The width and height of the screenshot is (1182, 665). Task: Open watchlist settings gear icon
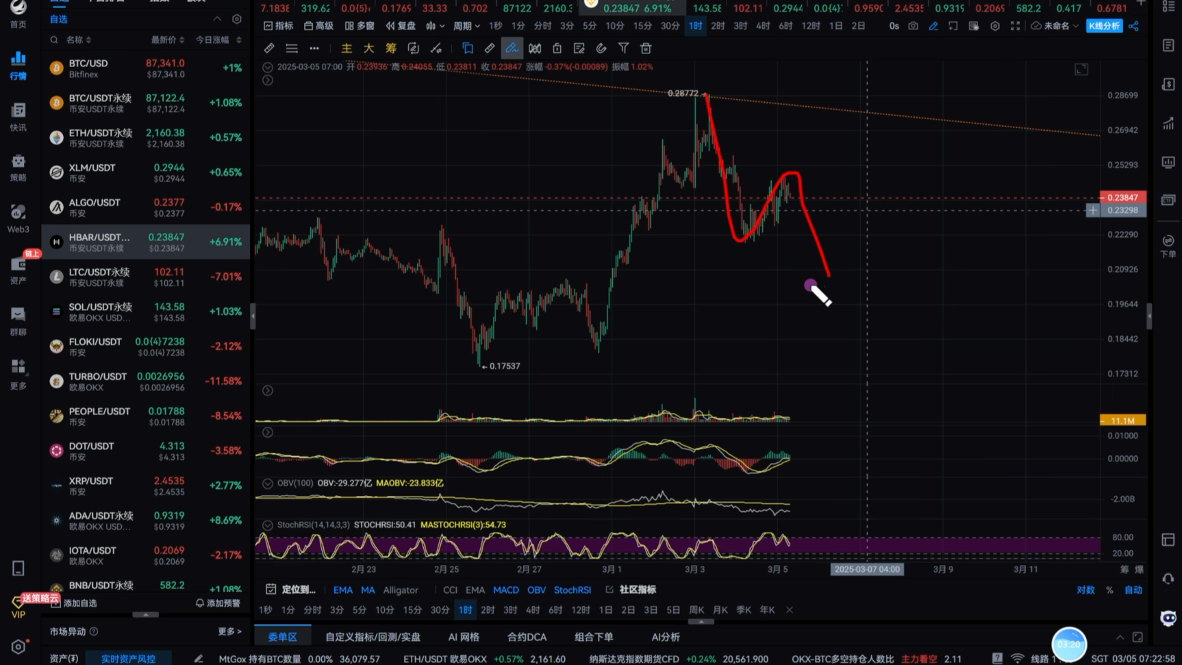pyautogui.click(x=236, y=19)
